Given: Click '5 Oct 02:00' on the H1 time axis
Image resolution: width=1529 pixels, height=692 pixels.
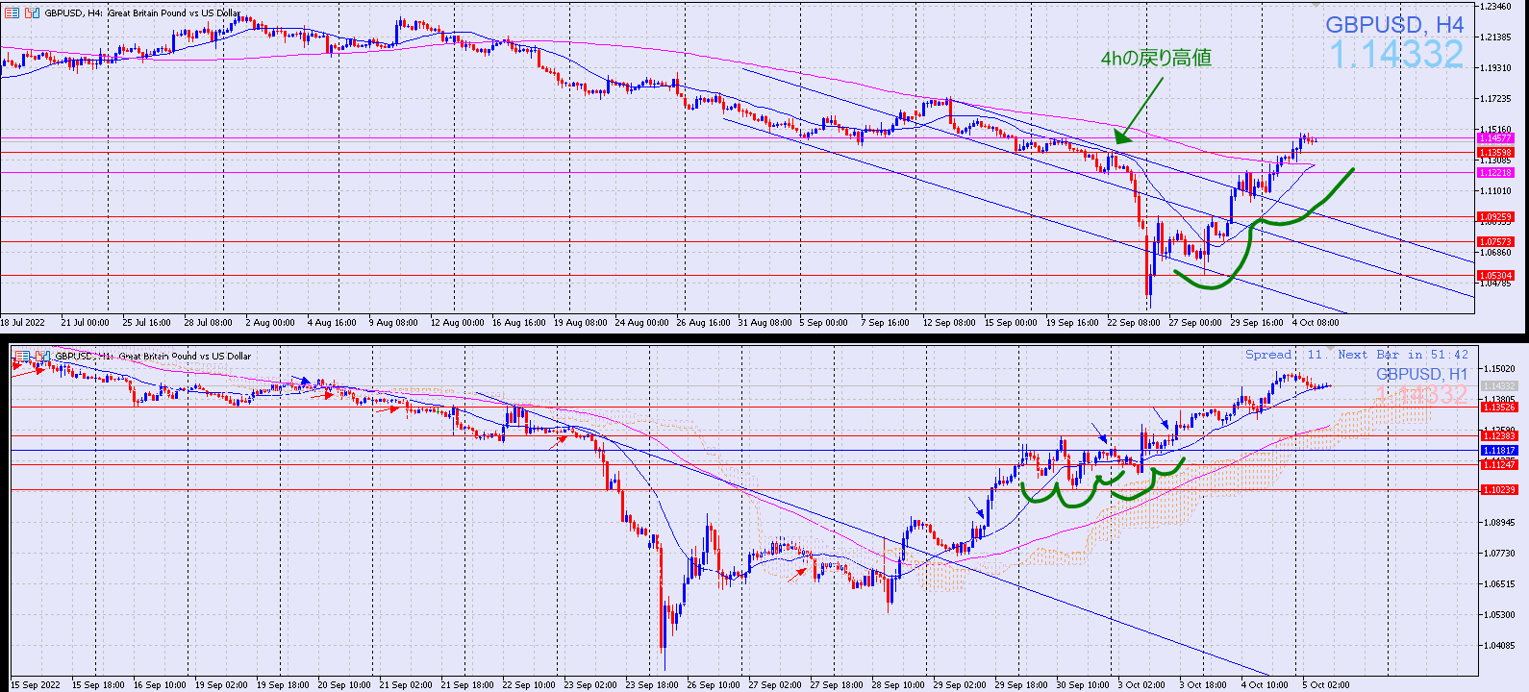Looking at the screenshot, I should [x=1326, y=685].
